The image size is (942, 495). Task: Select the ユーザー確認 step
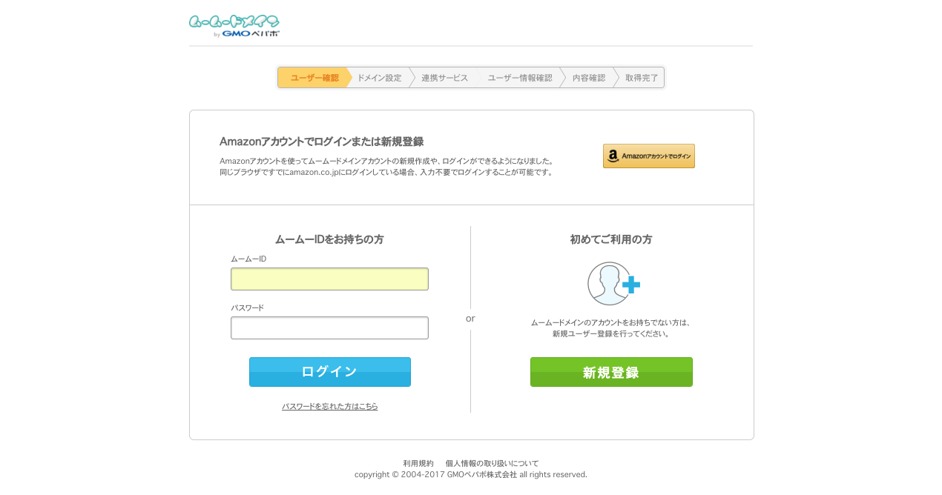(314, 78)
